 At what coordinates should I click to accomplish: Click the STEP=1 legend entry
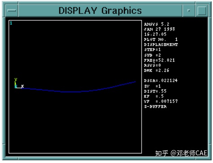[152, 49]
